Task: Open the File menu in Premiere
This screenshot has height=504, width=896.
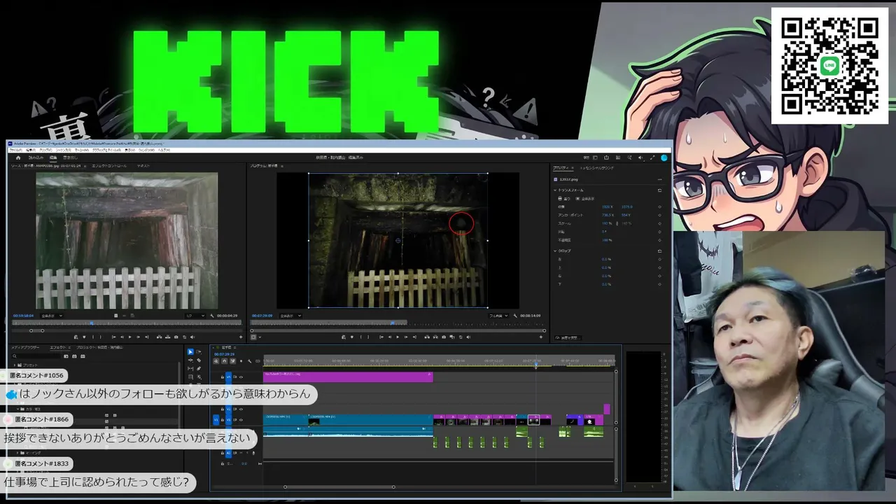Action: coord(16,150)
